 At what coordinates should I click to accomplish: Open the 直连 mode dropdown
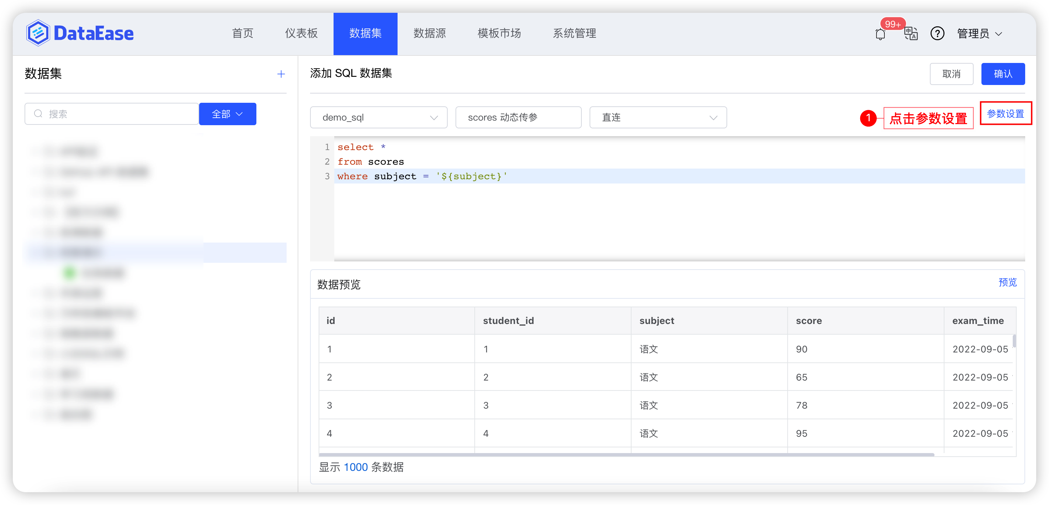click(x=658, y=117)
